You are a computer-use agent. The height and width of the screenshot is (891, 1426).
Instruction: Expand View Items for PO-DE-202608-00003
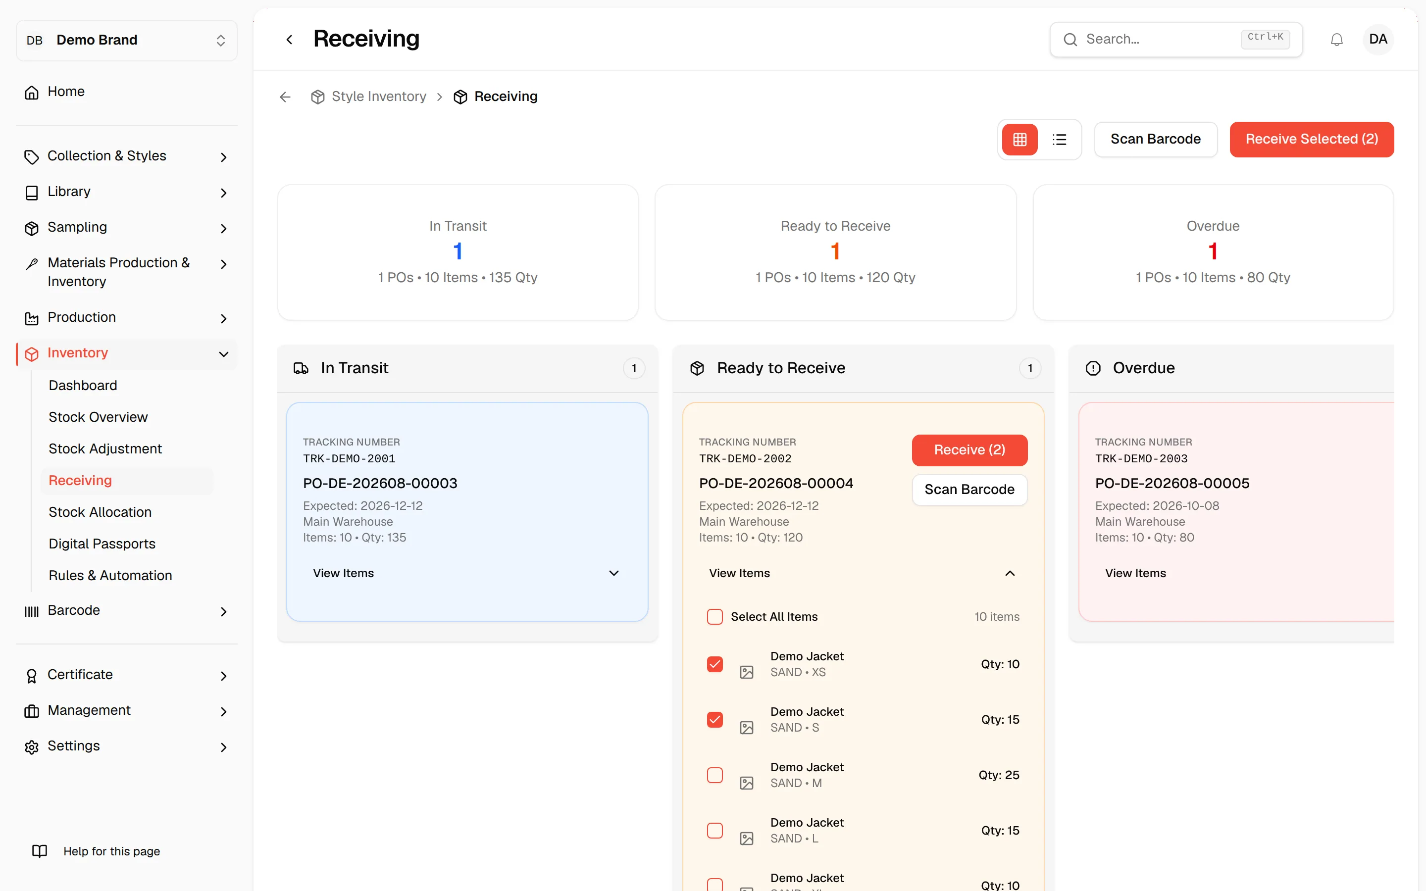tap(466, 573)
